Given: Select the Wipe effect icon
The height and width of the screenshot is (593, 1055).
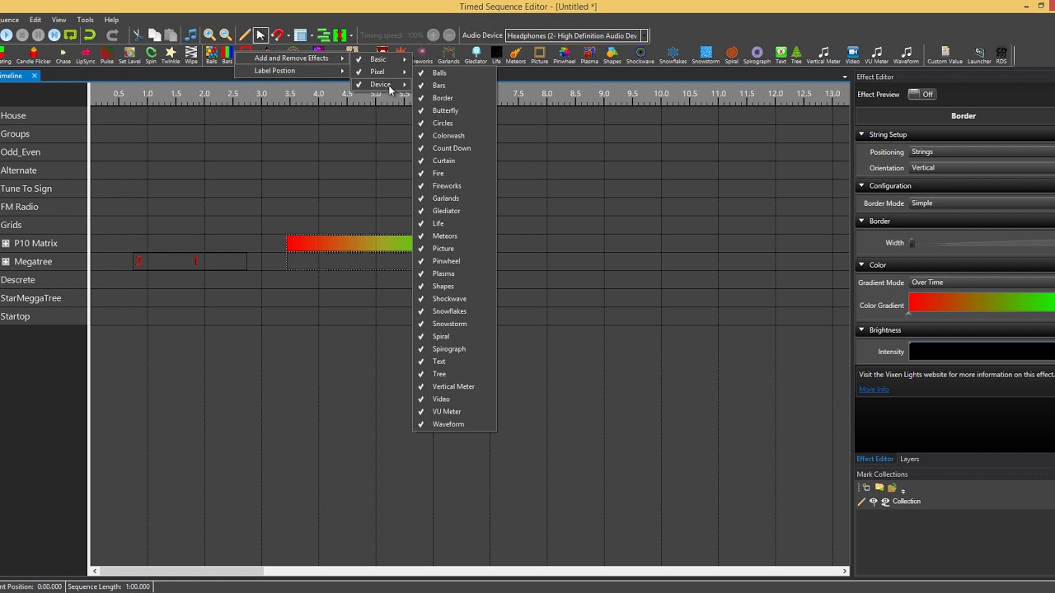Looking at the screenshot, I should point(191,55).
